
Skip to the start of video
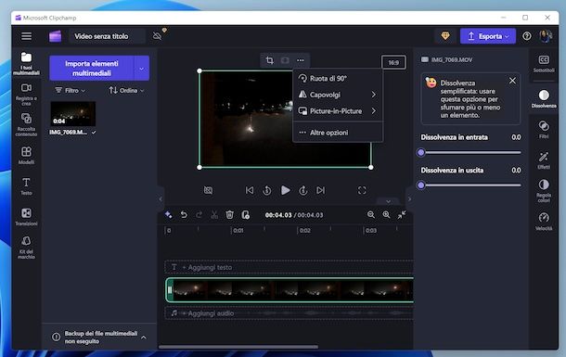point(250,190)
